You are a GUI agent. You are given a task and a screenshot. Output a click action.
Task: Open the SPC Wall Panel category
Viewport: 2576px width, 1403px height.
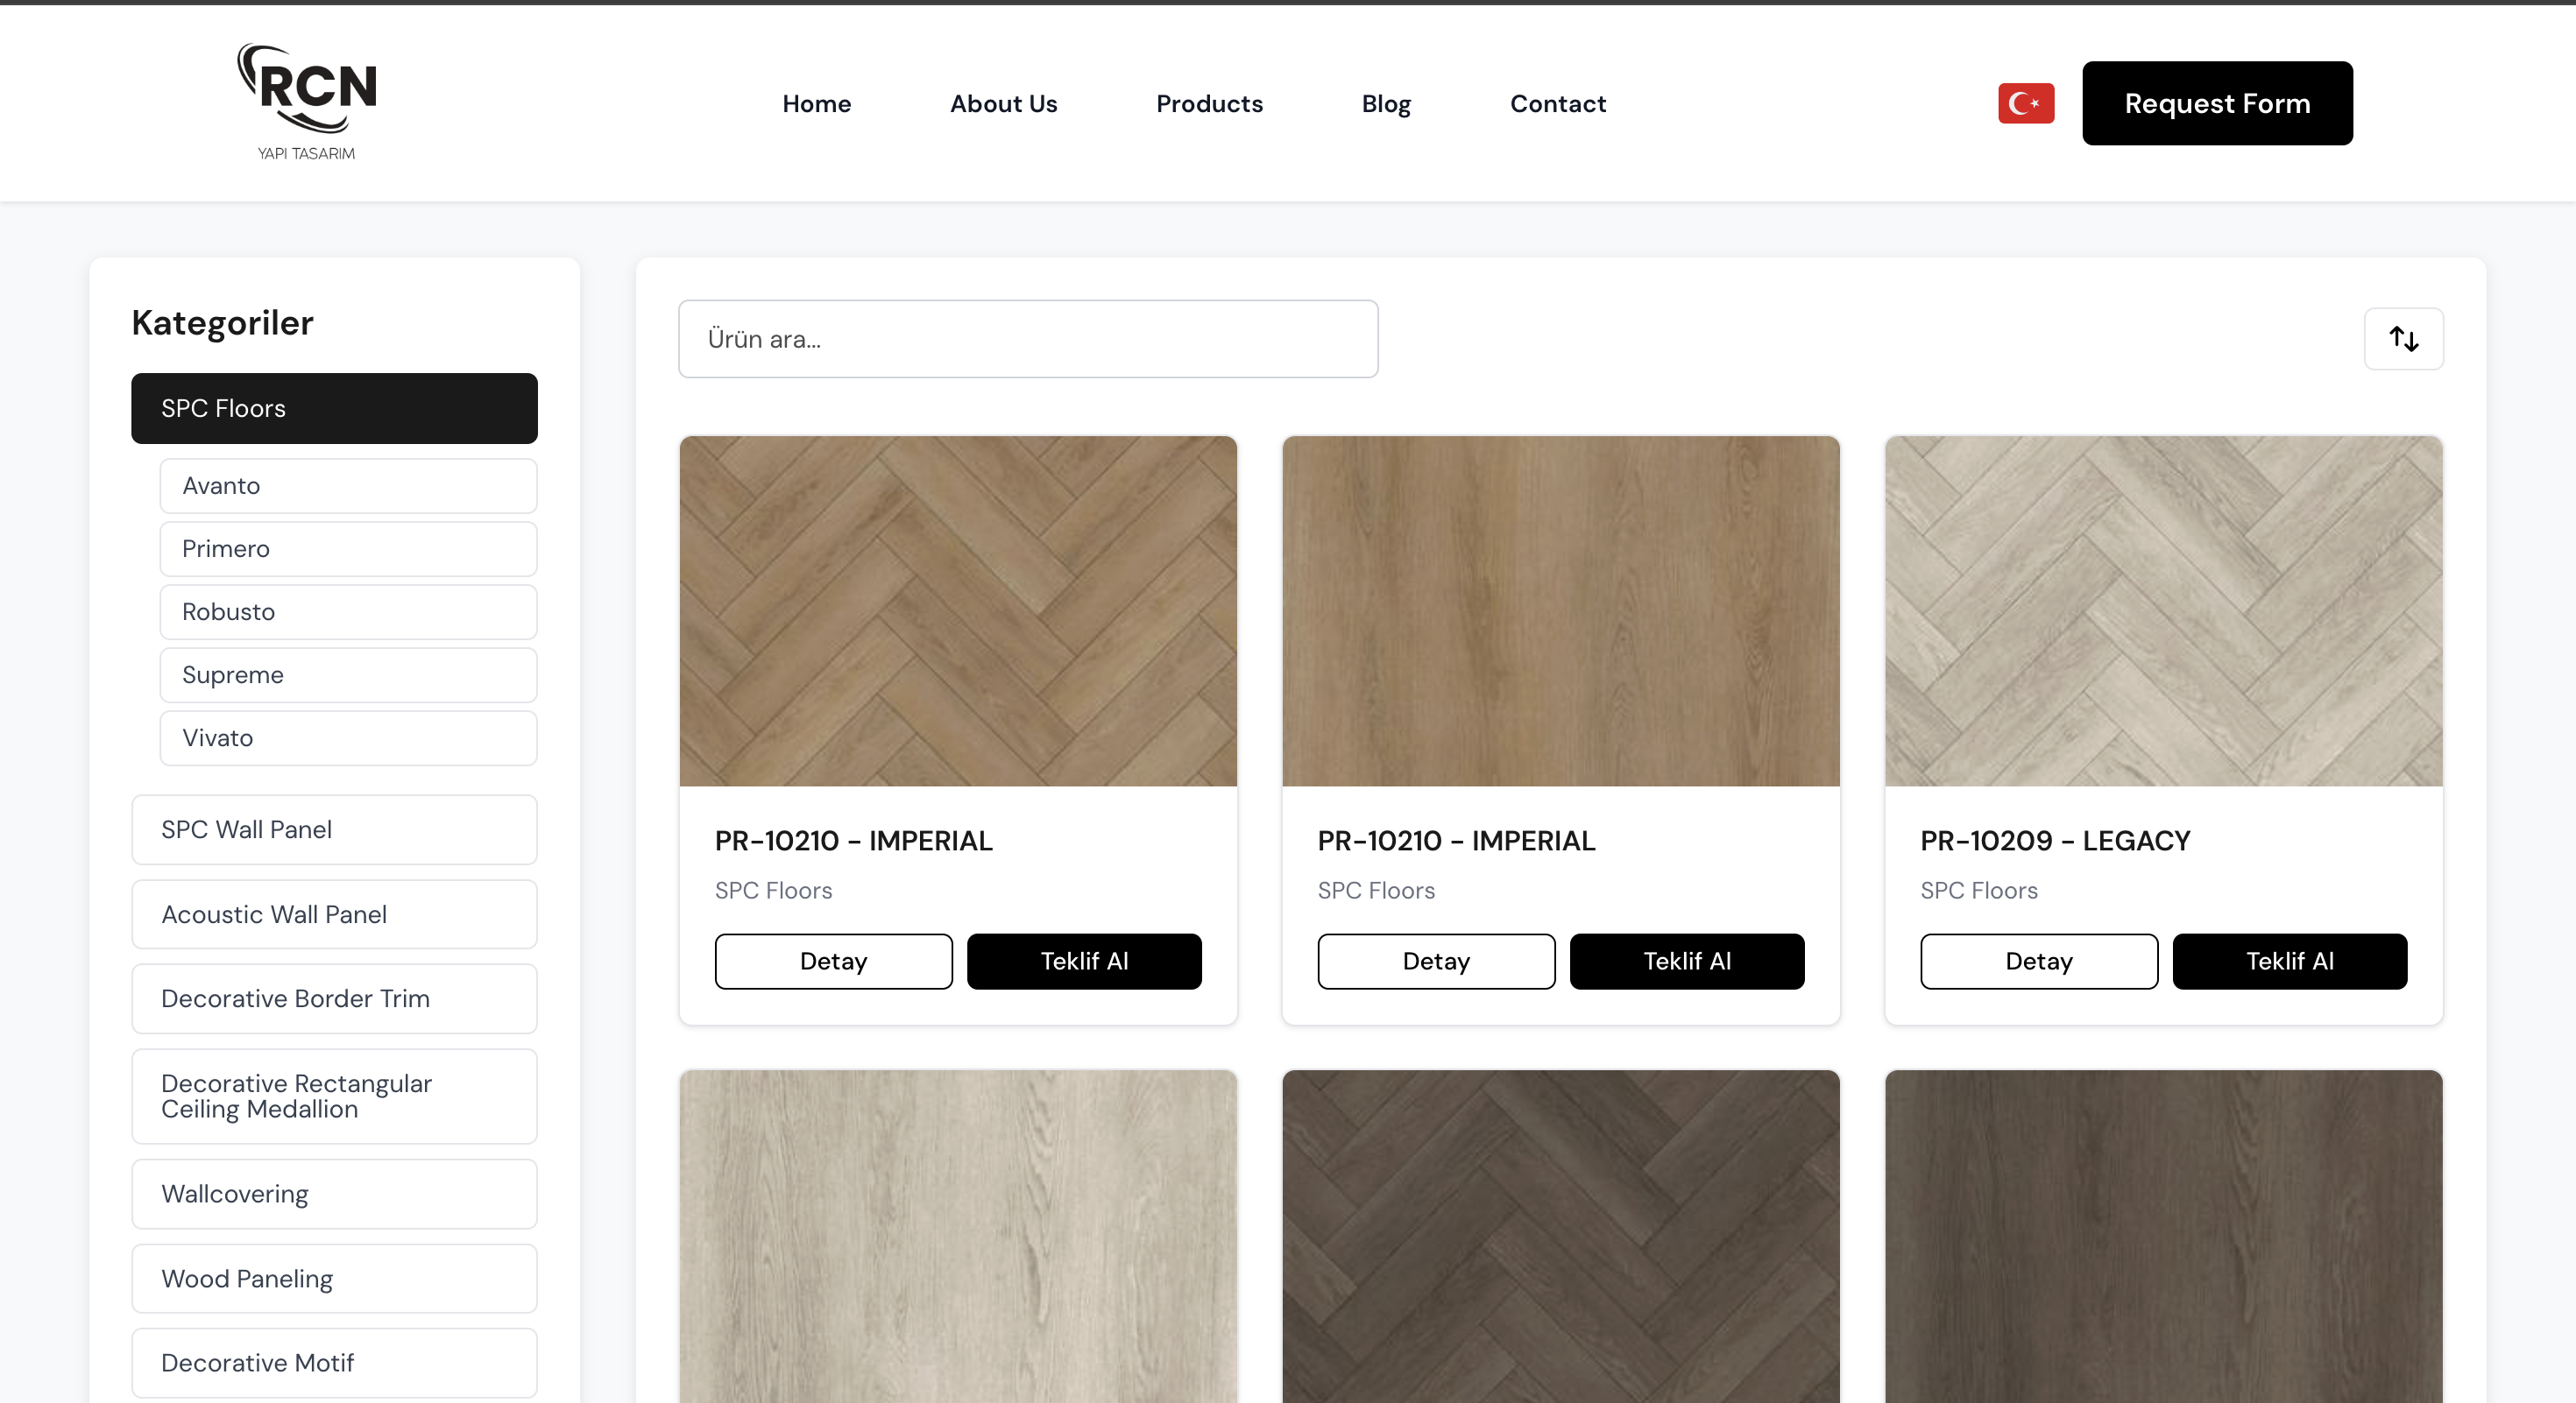(x=334, y=829)
